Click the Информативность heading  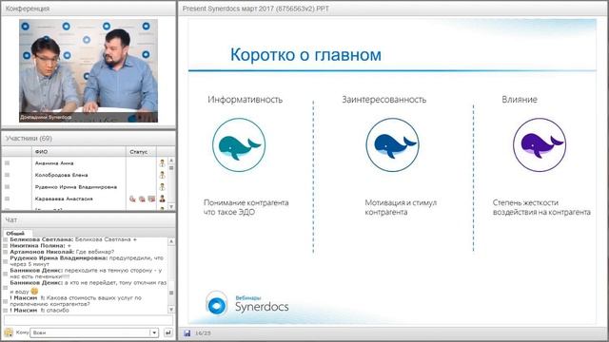[x=246, y=100]
